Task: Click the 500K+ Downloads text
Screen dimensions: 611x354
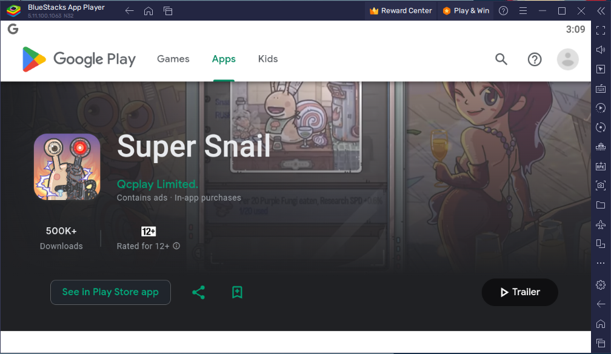Action: (x=61, y=238)
